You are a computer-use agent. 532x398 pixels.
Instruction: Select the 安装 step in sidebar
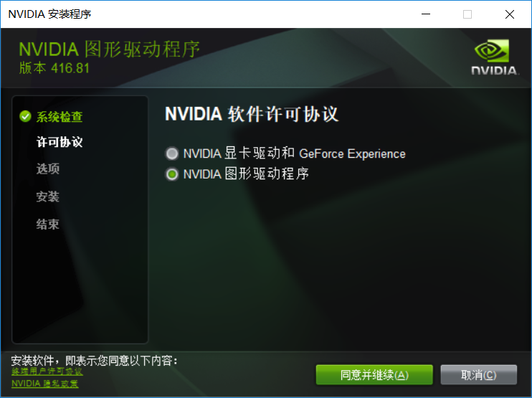[48, 196]
